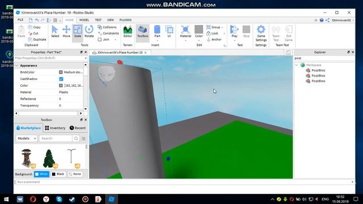Screen dimensions: 363x204
Task: Click the Color property swatch
Action: pyautogui.click(x=61, y=86)
